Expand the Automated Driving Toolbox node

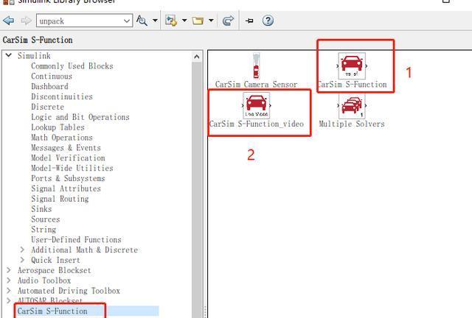(x=9, y=291)
